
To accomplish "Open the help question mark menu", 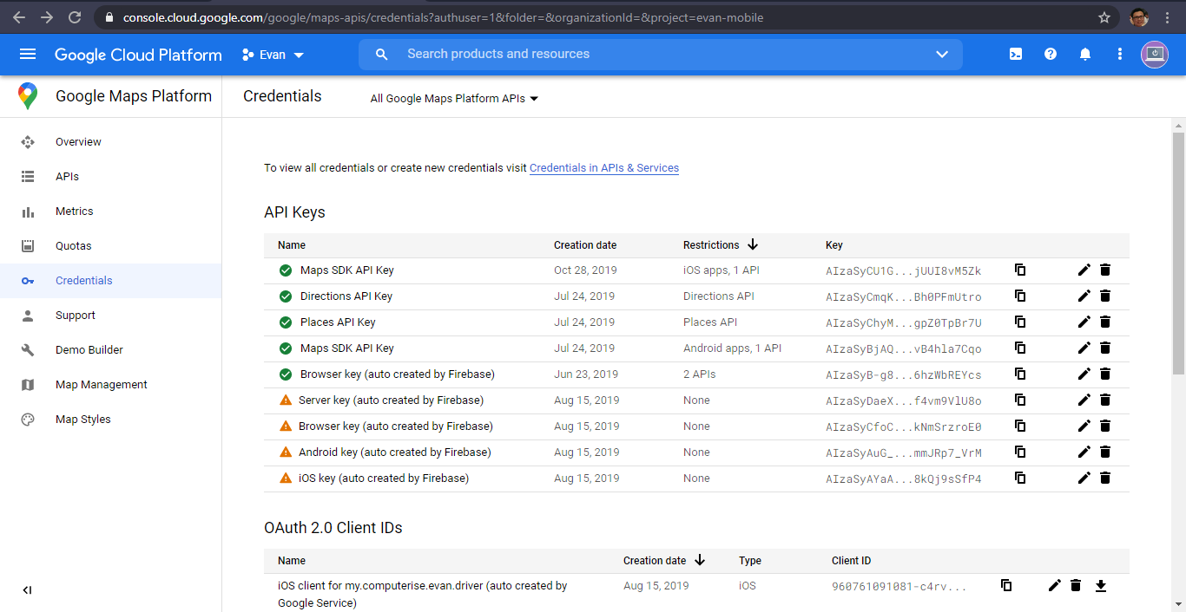I will pyautogui.click(x=1051, y=54).
